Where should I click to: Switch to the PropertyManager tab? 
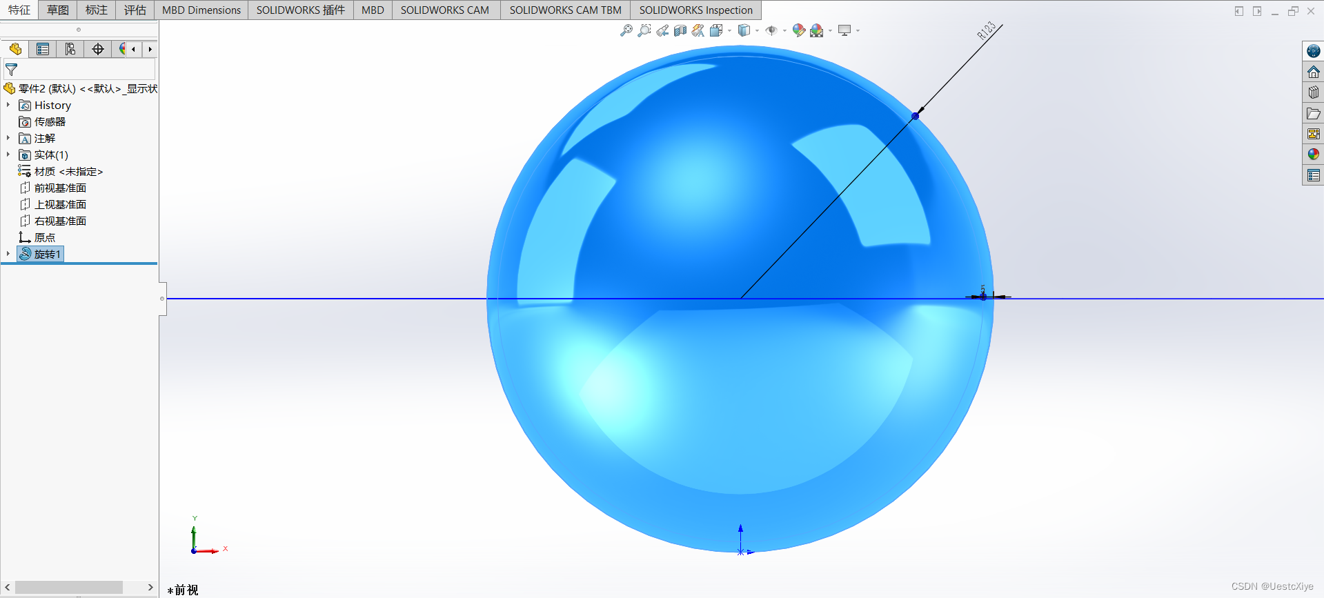(43, 49)
